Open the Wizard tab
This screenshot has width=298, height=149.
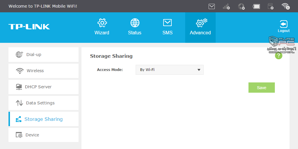click(x=102, y=27)
